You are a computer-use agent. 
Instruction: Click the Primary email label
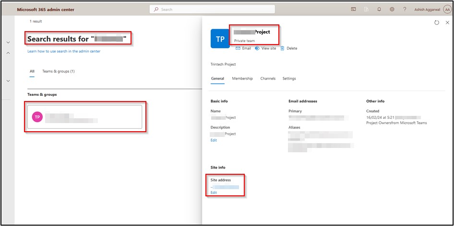point(295,111)
